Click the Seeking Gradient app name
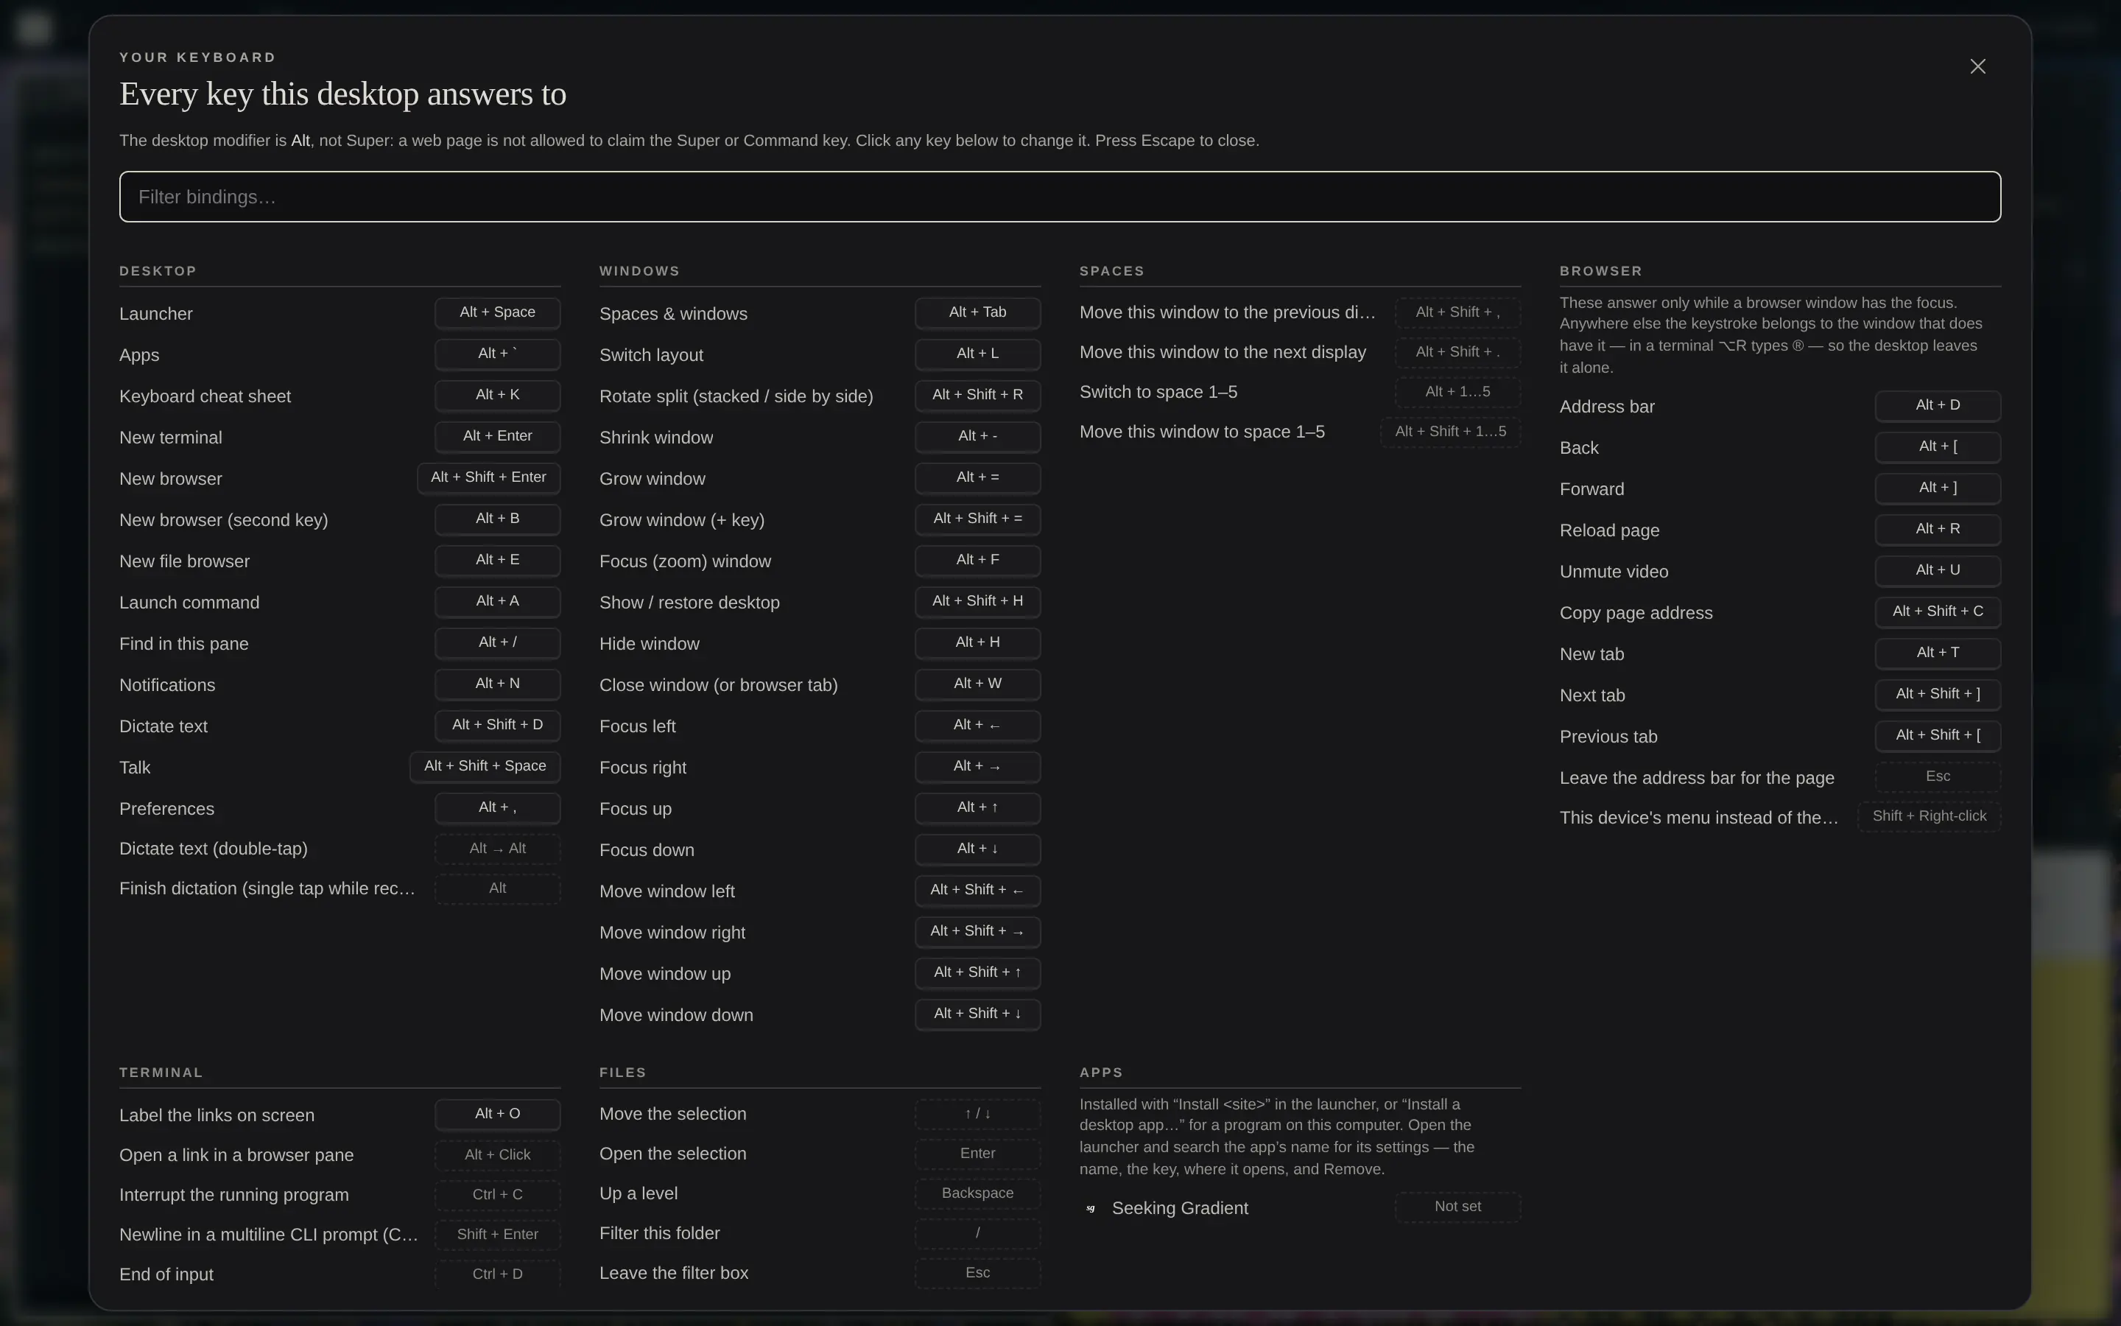Image resolution: width=2121 pixels, height=1326 pixels. pyautogui.click(x=1180, y=1208)
